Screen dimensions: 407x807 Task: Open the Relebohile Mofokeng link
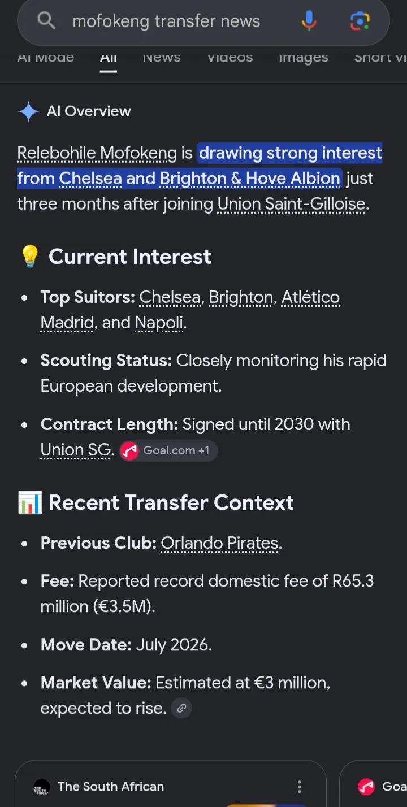[97, 153]
